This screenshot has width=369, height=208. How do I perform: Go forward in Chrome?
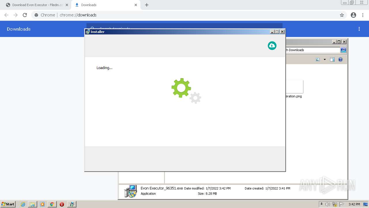pos(16,15)
